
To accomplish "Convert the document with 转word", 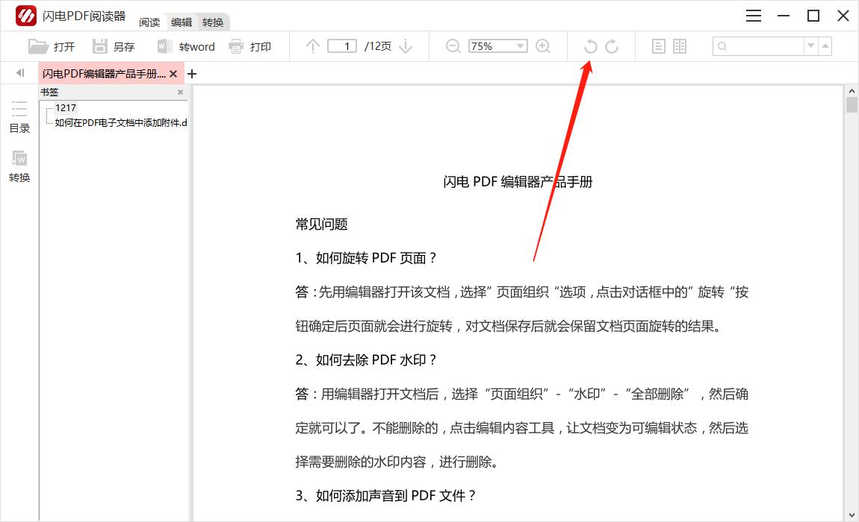I will [186, 46].
